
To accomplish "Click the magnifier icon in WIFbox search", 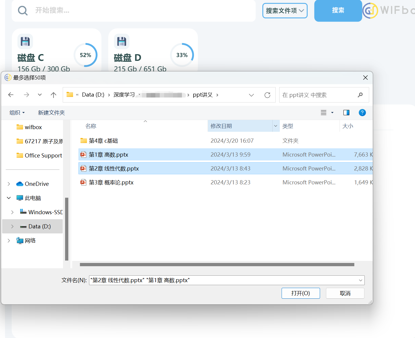I will coord(23,11).
